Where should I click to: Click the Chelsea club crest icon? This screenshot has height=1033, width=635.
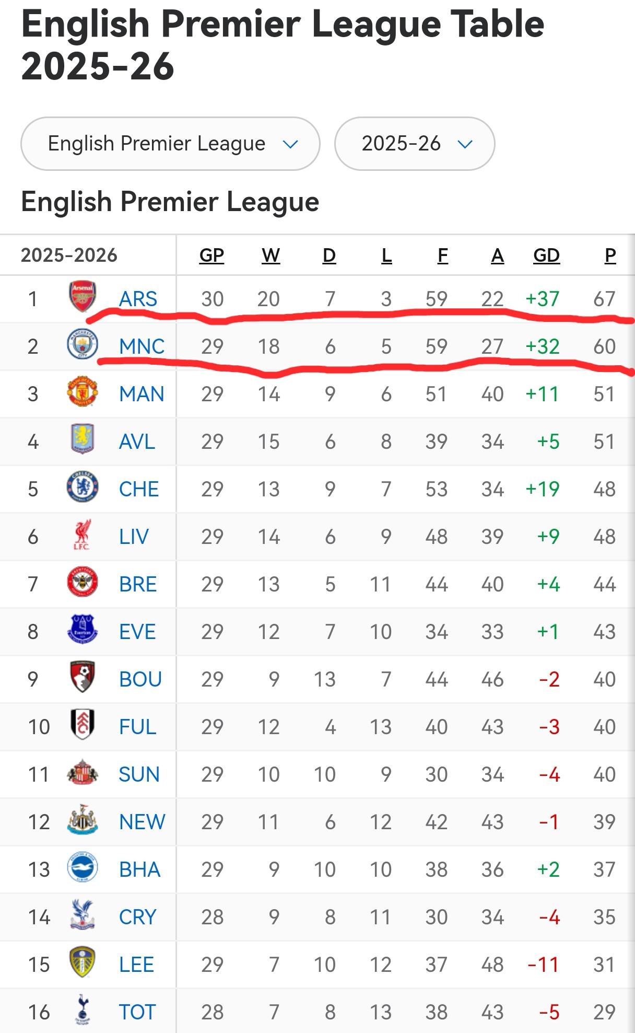pyautogui.click(x=83, y=487)
